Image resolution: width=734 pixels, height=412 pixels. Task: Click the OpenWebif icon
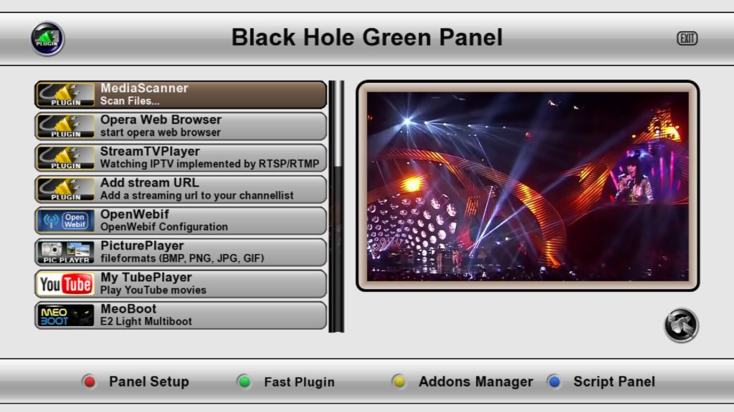point(66,221)
